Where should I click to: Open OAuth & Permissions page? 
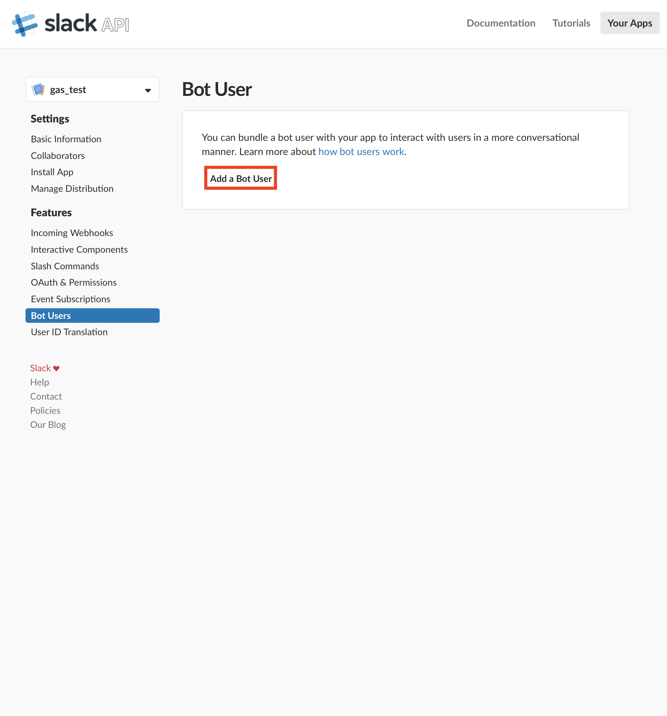click(74, 282)
